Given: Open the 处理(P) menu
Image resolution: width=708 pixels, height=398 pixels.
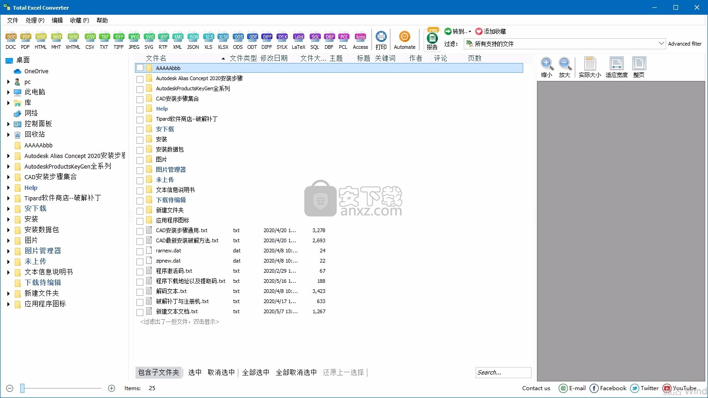Looking at the screenshot, I should (35, 20).
